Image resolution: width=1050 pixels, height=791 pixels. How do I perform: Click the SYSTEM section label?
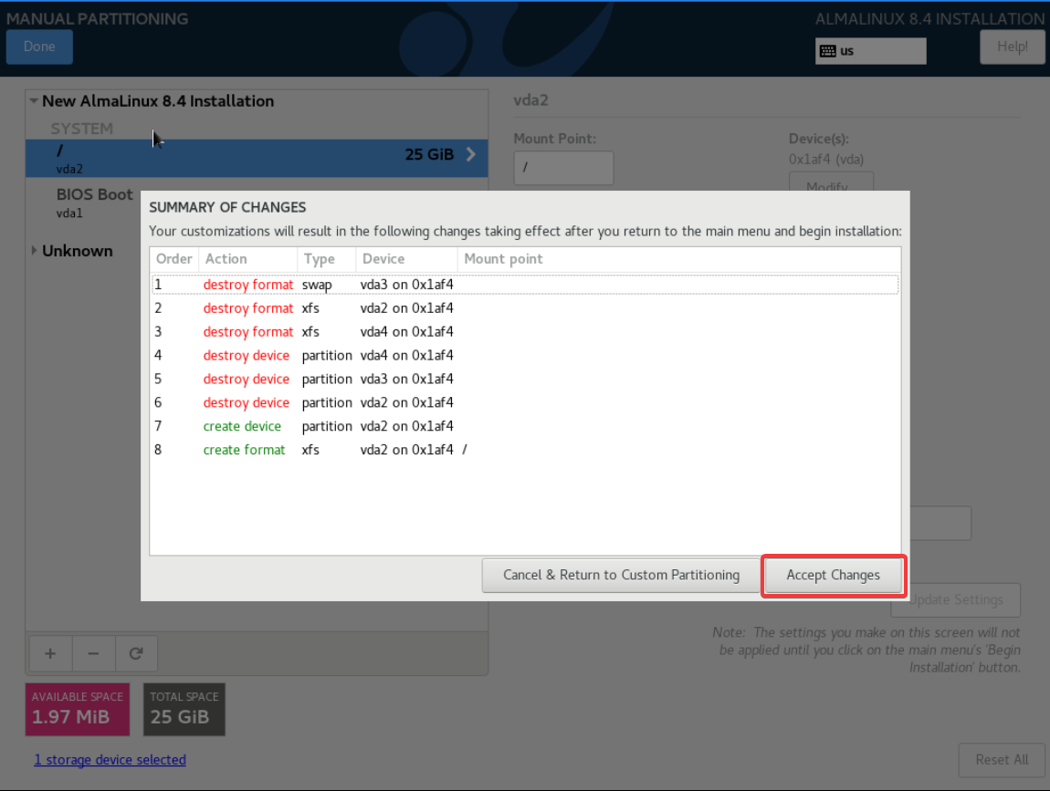point(81,129)
